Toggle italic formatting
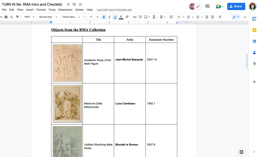258x157 pixels. pos(109,17)
